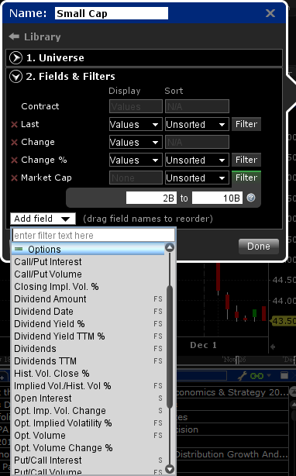Open Display dropdown for Change % row
The width and height of the screenshot is (296, 476).
(x=136, y=160)
